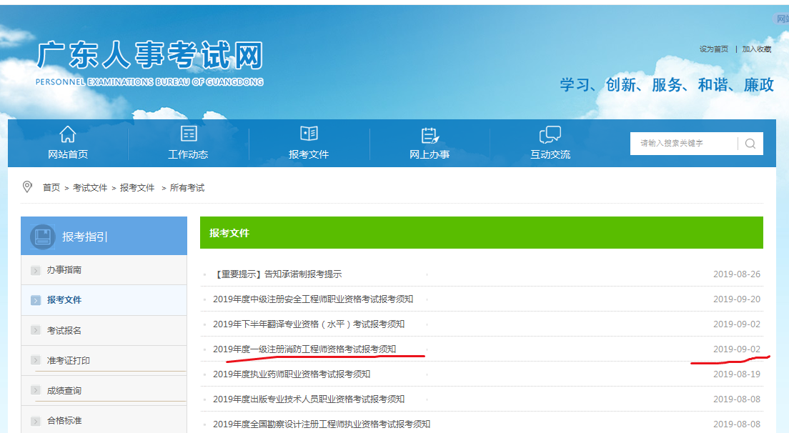Click the disk icon beside 报考指引

(x=44, y=236)
